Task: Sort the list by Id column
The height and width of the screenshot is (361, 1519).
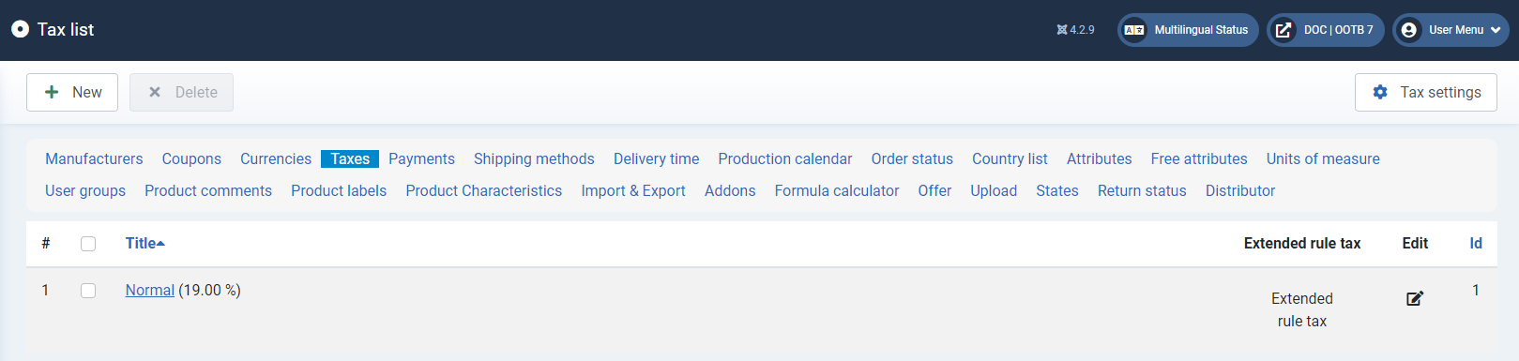Action: [1476, 243]
